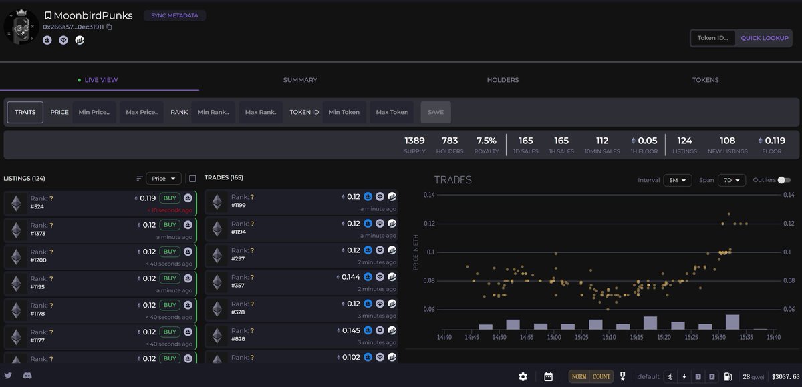Viewport: 802px width, 387px height.
Task: Click the medal rank icon
Action: pyautogui.click(x=622, y=376)
